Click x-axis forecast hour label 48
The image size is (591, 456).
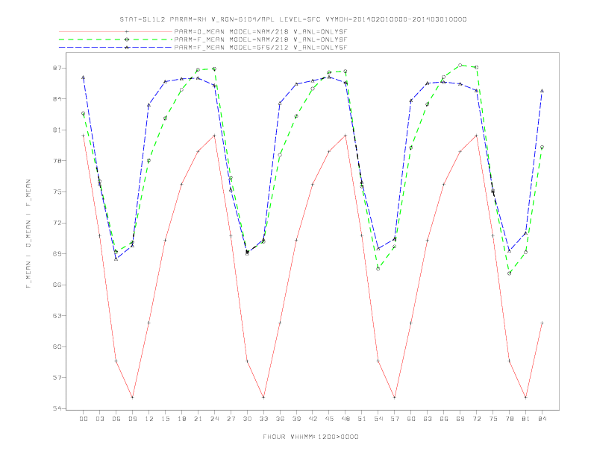click(345, 419)
